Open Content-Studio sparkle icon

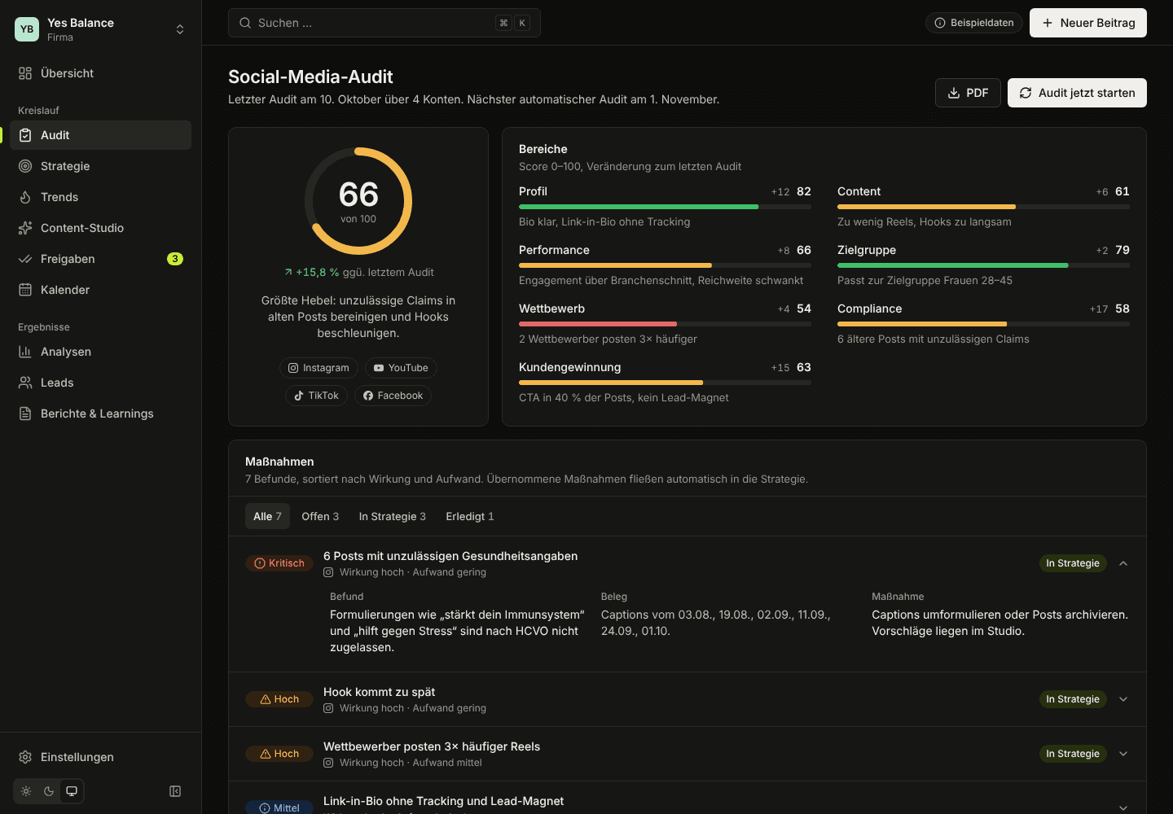(x=25, y=228)
